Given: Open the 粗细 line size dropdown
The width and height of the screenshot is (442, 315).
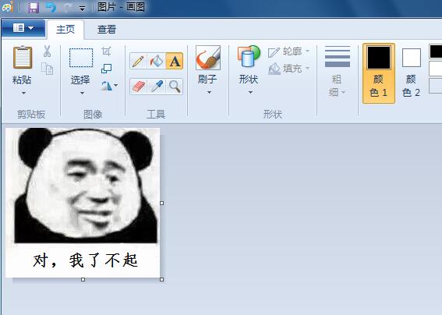Looking at the screenshot, I should [337, 72].
